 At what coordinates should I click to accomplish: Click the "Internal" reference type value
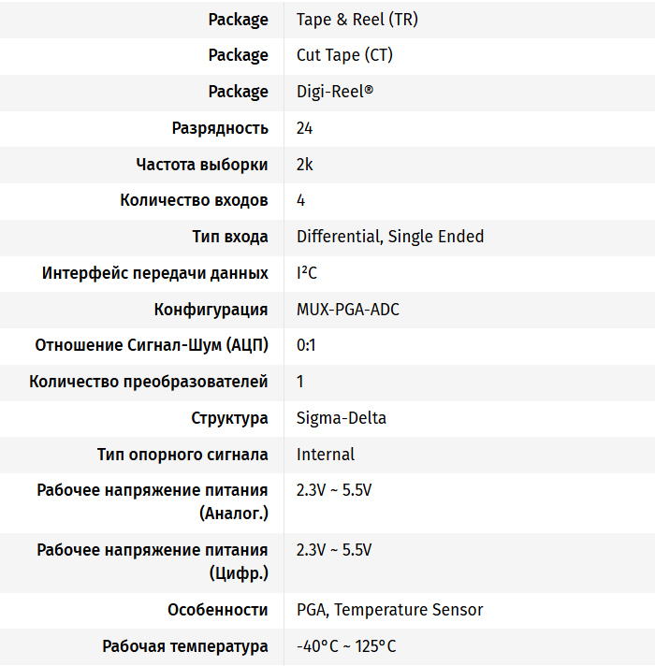(326, 455)
